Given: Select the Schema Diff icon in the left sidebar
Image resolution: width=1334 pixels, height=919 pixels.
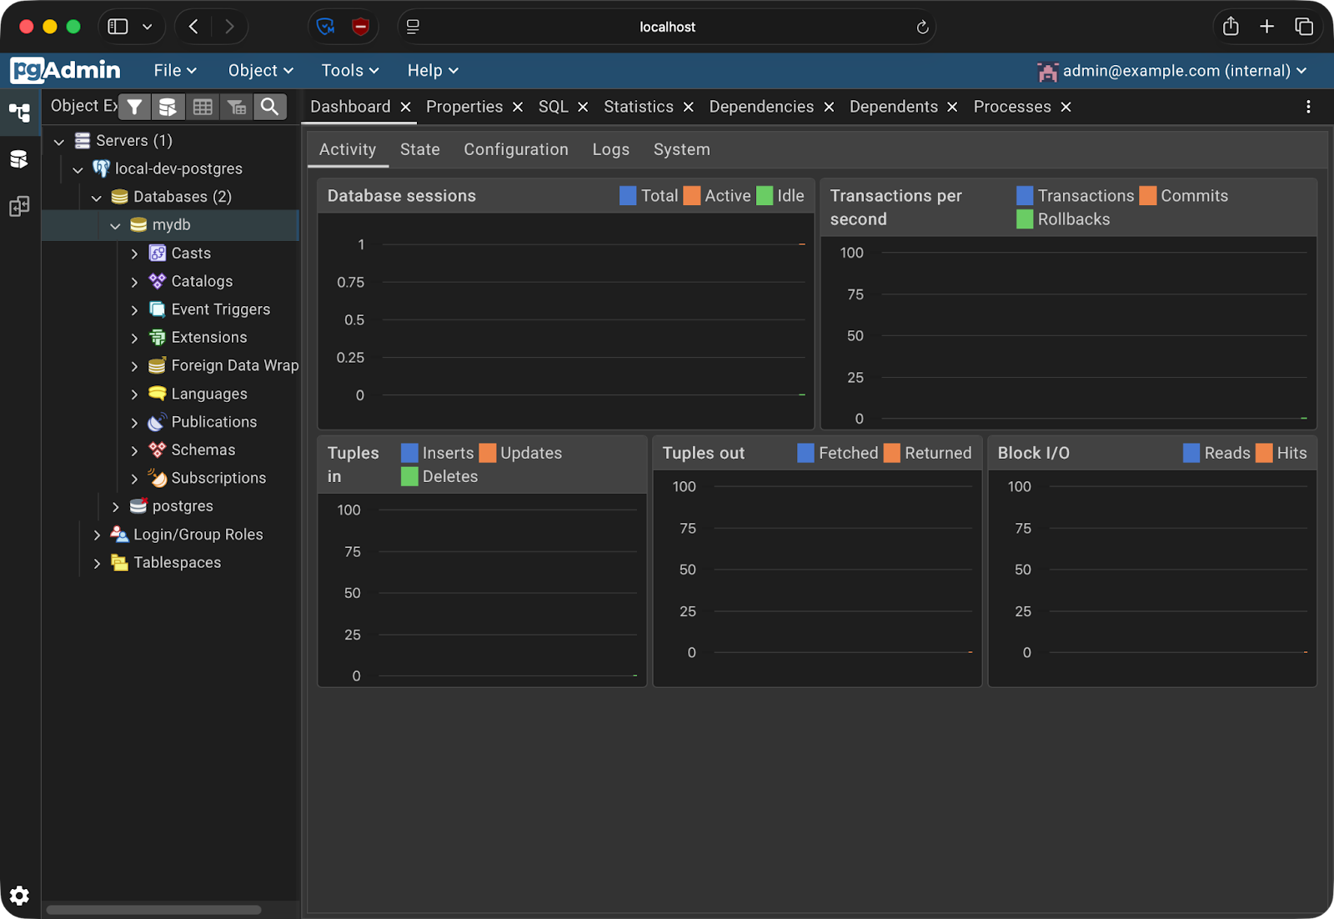Looking at the screenshot, I should [x=19, y=206].
